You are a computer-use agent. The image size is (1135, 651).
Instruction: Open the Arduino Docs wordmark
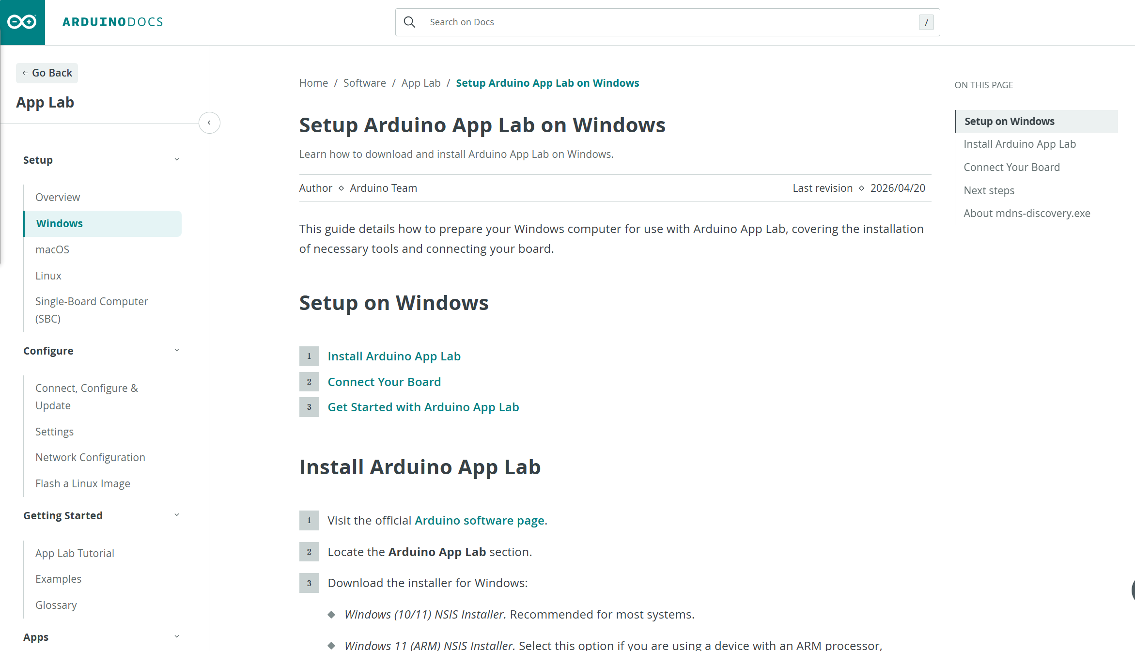[113, 22]
